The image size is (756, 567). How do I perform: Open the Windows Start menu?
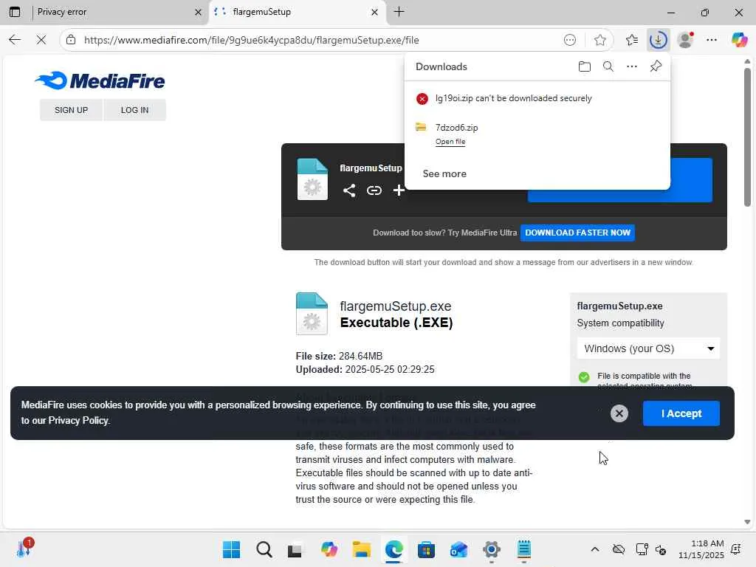(231, 549)
